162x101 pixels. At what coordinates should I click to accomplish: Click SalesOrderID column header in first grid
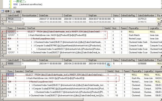[14, 16]
